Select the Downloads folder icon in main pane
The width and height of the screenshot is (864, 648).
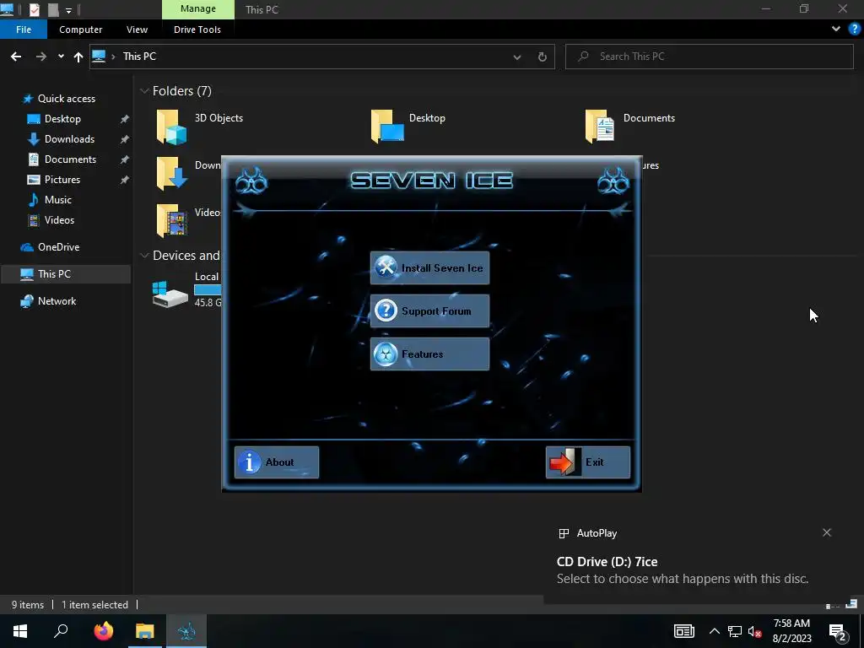[171, 174]
